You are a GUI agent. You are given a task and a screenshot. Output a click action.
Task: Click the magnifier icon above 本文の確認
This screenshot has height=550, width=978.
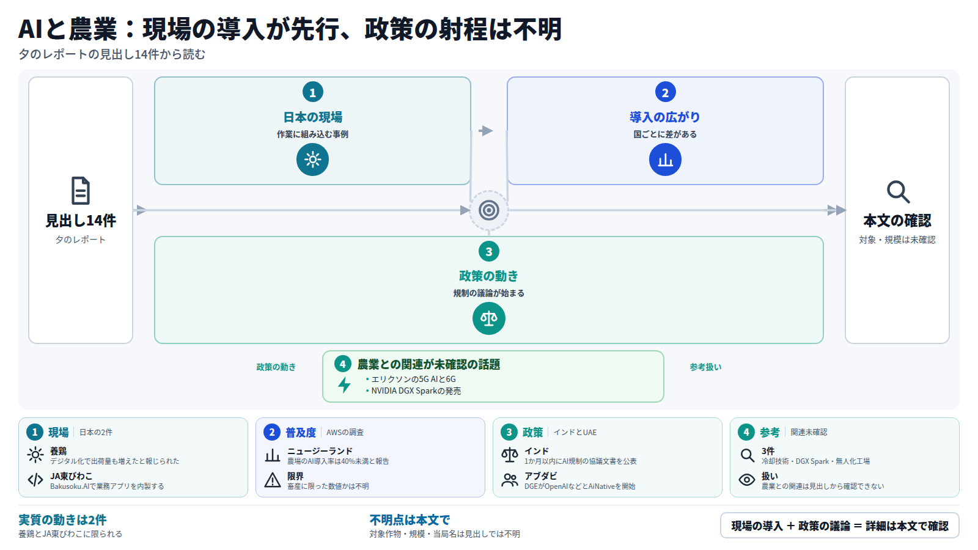coord(898,191)
